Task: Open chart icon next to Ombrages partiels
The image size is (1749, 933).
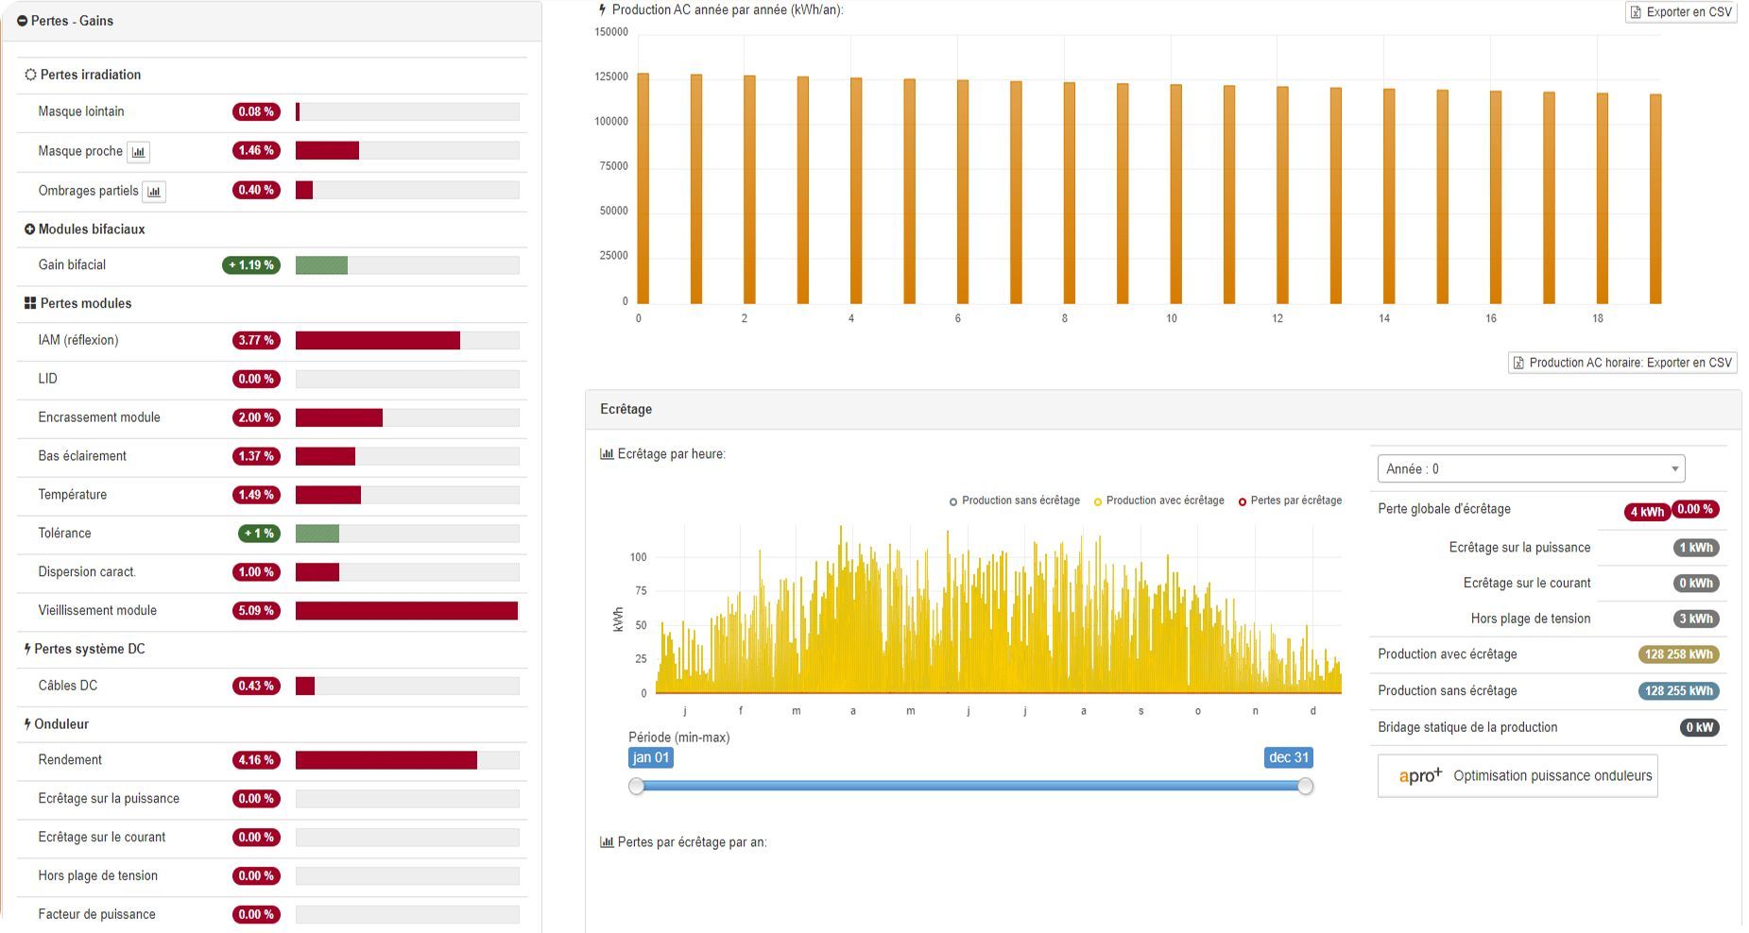Action: (x=153, y=192)
